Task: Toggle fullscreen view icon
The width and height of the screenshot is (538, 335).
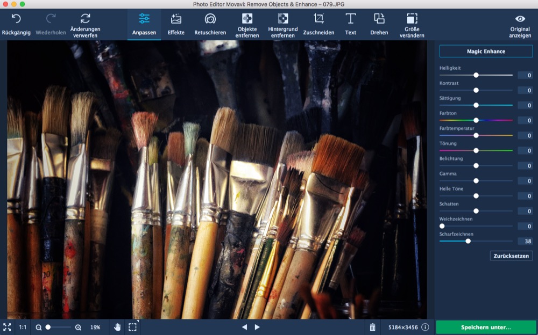Action: pyautogui.click(x=7, y=327)
